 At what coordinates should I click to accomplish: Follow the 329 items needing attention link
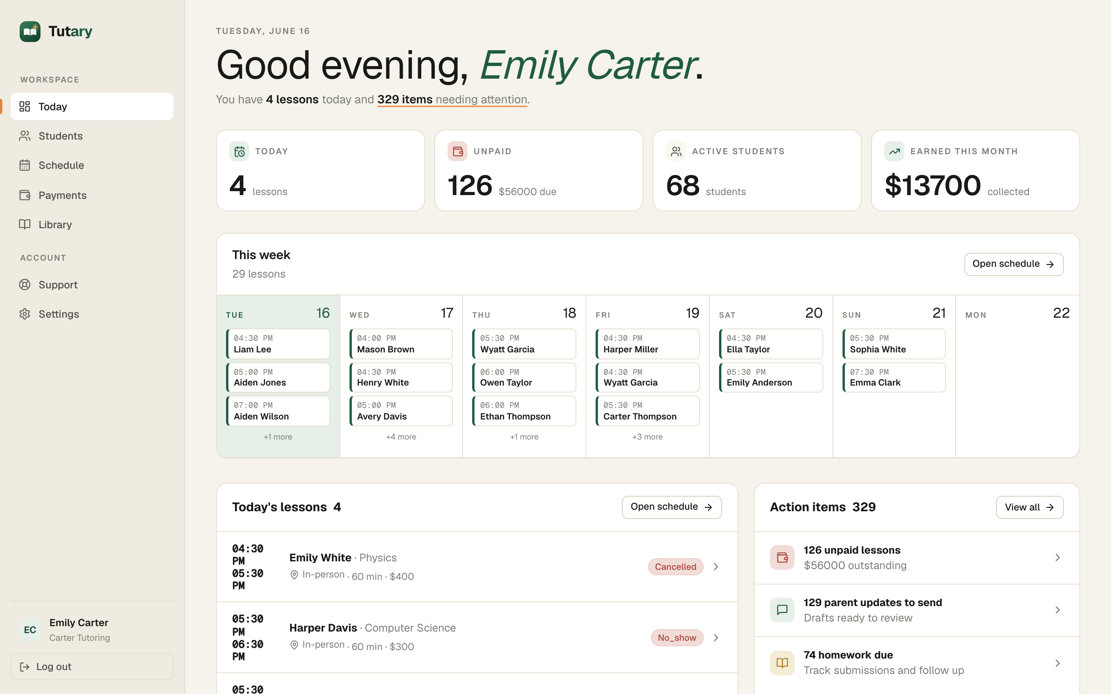(452, 99)
